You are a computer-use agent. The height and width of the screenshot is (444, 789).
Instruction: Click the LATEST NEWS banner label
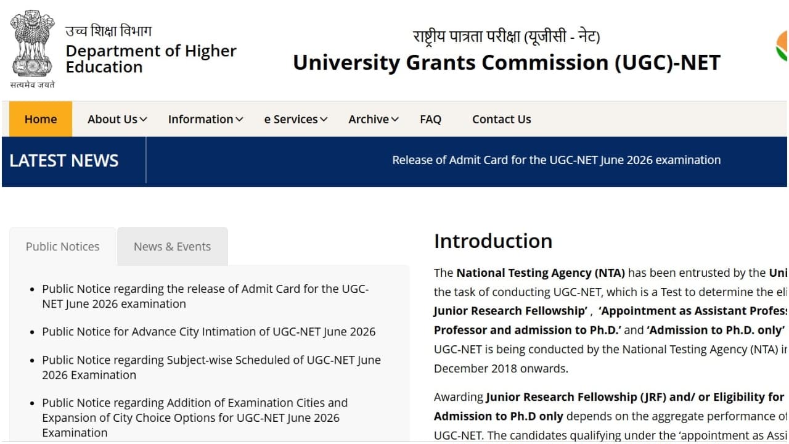64,161
